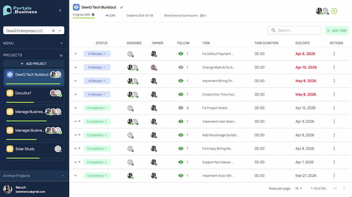Open actions menu for Create One-Time Invoice task
This screenshot has height=197, width=352.
[334, 94]
